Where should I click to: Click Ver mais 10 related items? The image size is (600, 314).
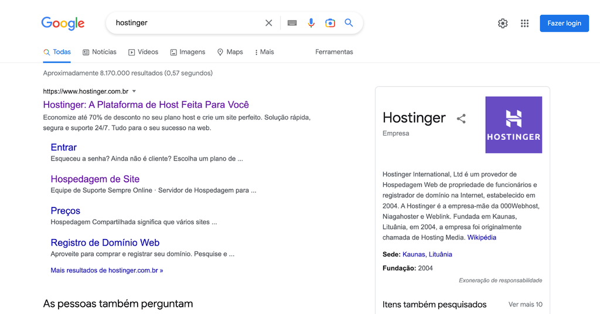pyautogui.click(x=526, y=305)
